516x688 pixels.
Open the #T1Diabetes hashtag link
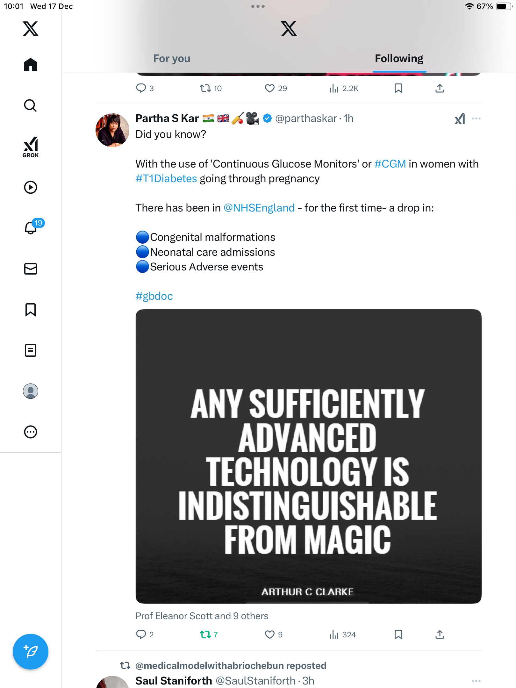pyautogui.click(x=166, y=179)
